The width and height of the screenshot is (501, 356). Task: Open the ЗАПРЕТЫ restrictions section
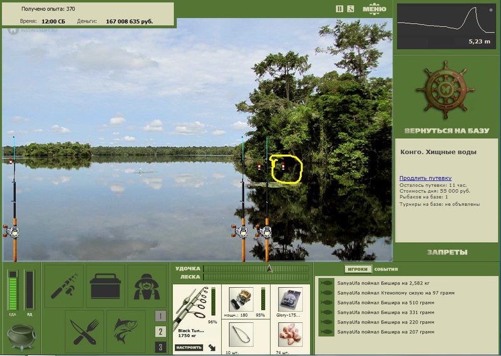[447, 252]
